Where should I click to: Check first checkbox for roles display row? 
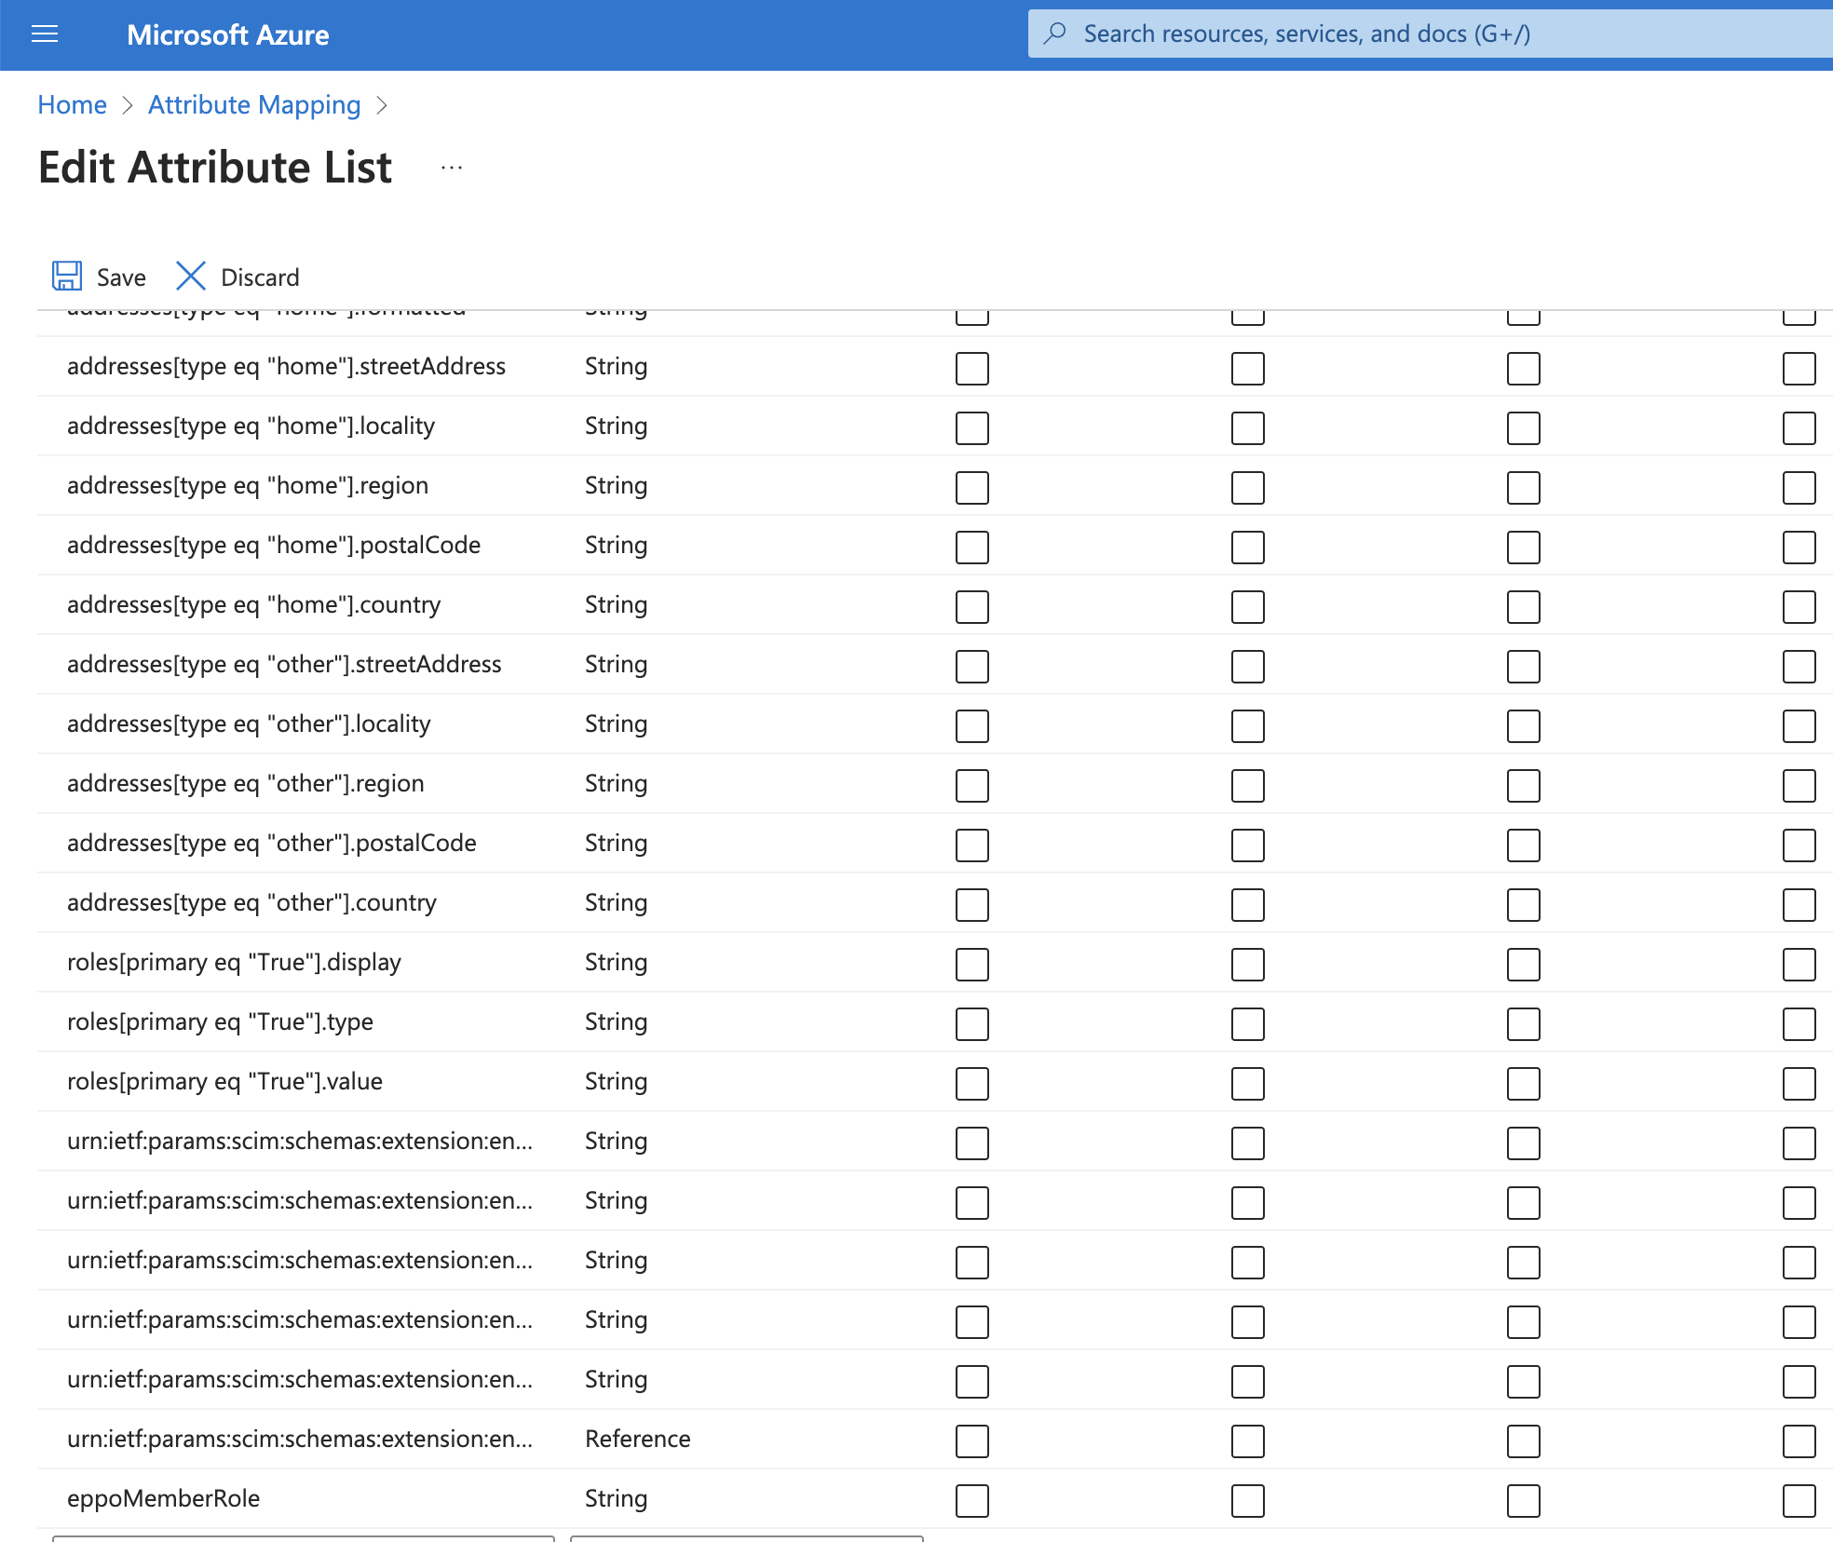[972, 965]
